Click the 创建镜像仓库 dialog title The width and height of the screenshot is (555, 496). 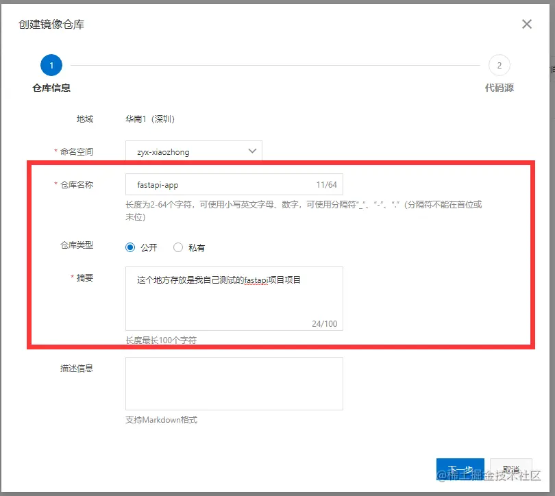(51, 25)
